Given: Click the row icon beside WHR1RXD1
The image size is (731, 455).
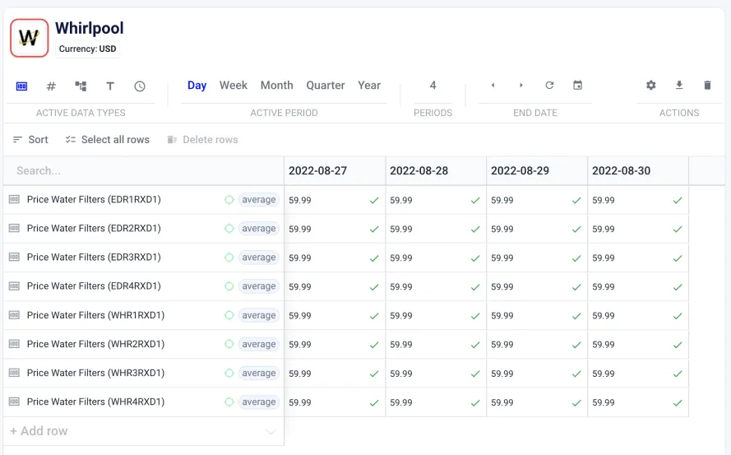Looking at the screenshot, I should 15,315.
